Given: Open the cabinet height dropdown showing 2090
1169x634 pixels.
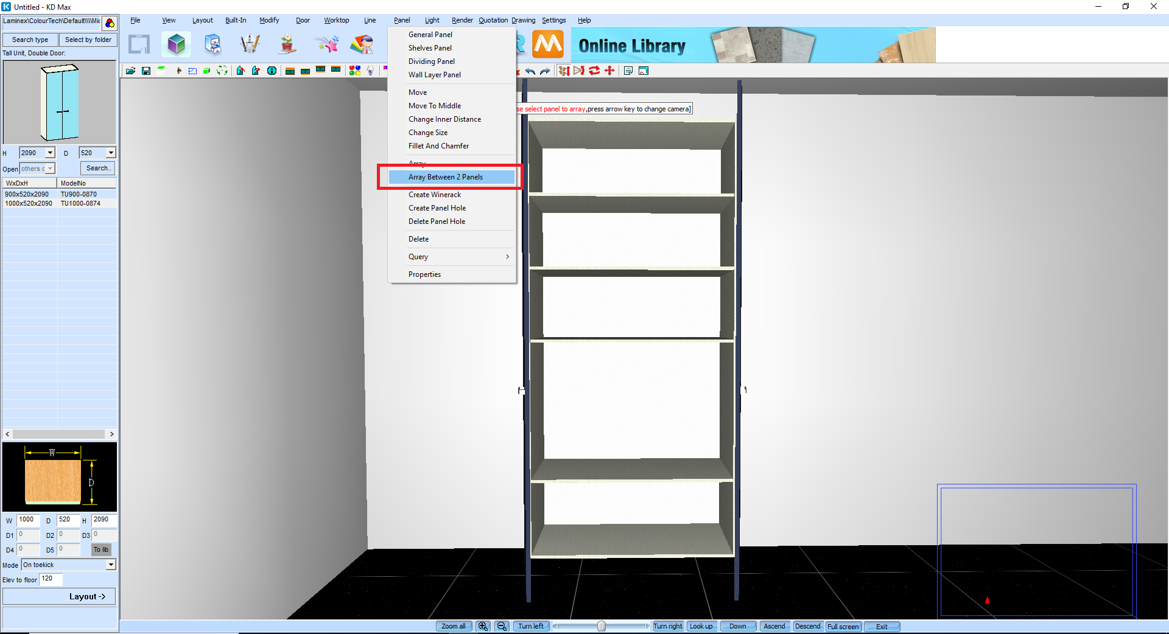Looking at the screenshot, I should click(x=51, y=153).
